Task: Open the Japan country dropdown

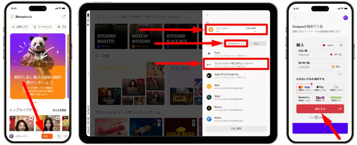Action: pyautogui.click(x=332, y=45)
